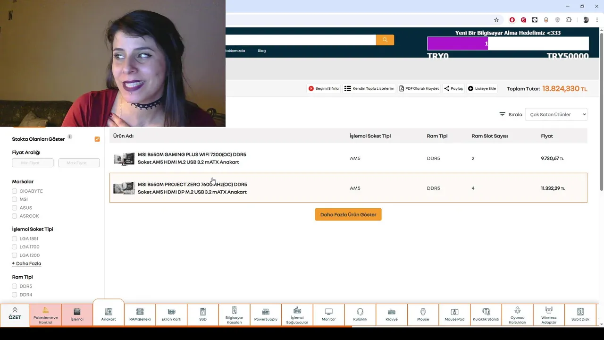
Task: Click Daha Fazla Ürün Göster button
Action: (348, 214)
